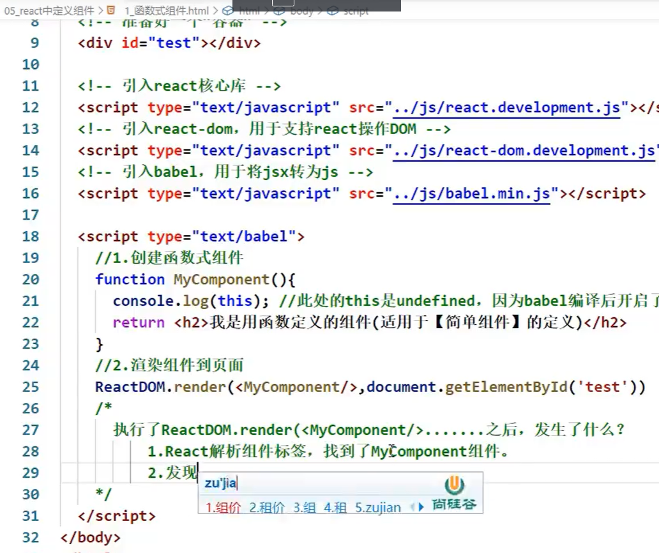The height and width of the screenshot is (553, 659).
Task: Click after 2.发现 on line 29
Action: [199, 473]
